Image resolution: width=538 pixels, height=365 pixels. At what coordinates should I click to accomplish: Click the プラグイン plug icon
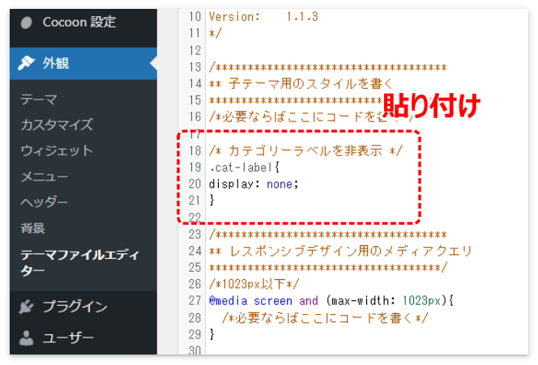[x=27, y=307]
